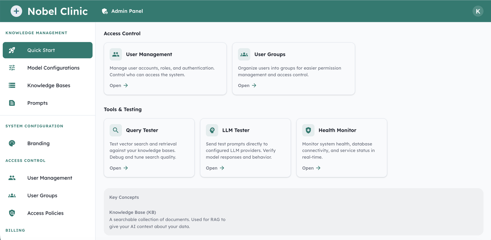Select Quick Start in the sidebar
491x240 pixels.
click(47, 50)
